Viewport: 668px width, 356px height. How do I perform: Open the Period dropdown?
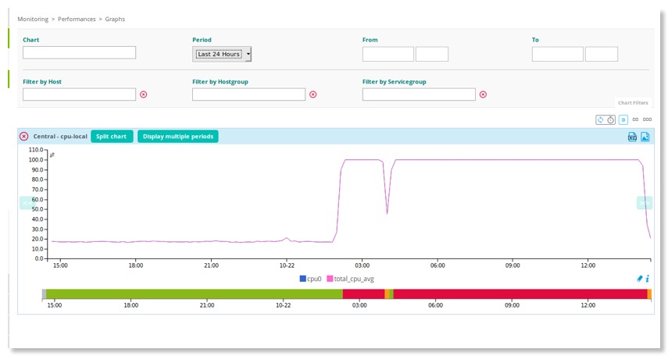(x=223, y=54)
